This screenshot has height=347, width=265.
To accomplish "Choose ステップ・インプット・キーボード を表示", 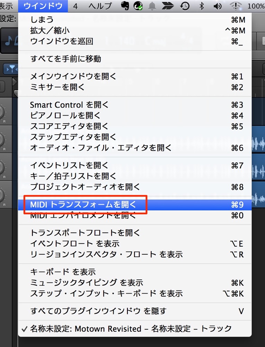I will coord(135,294).
